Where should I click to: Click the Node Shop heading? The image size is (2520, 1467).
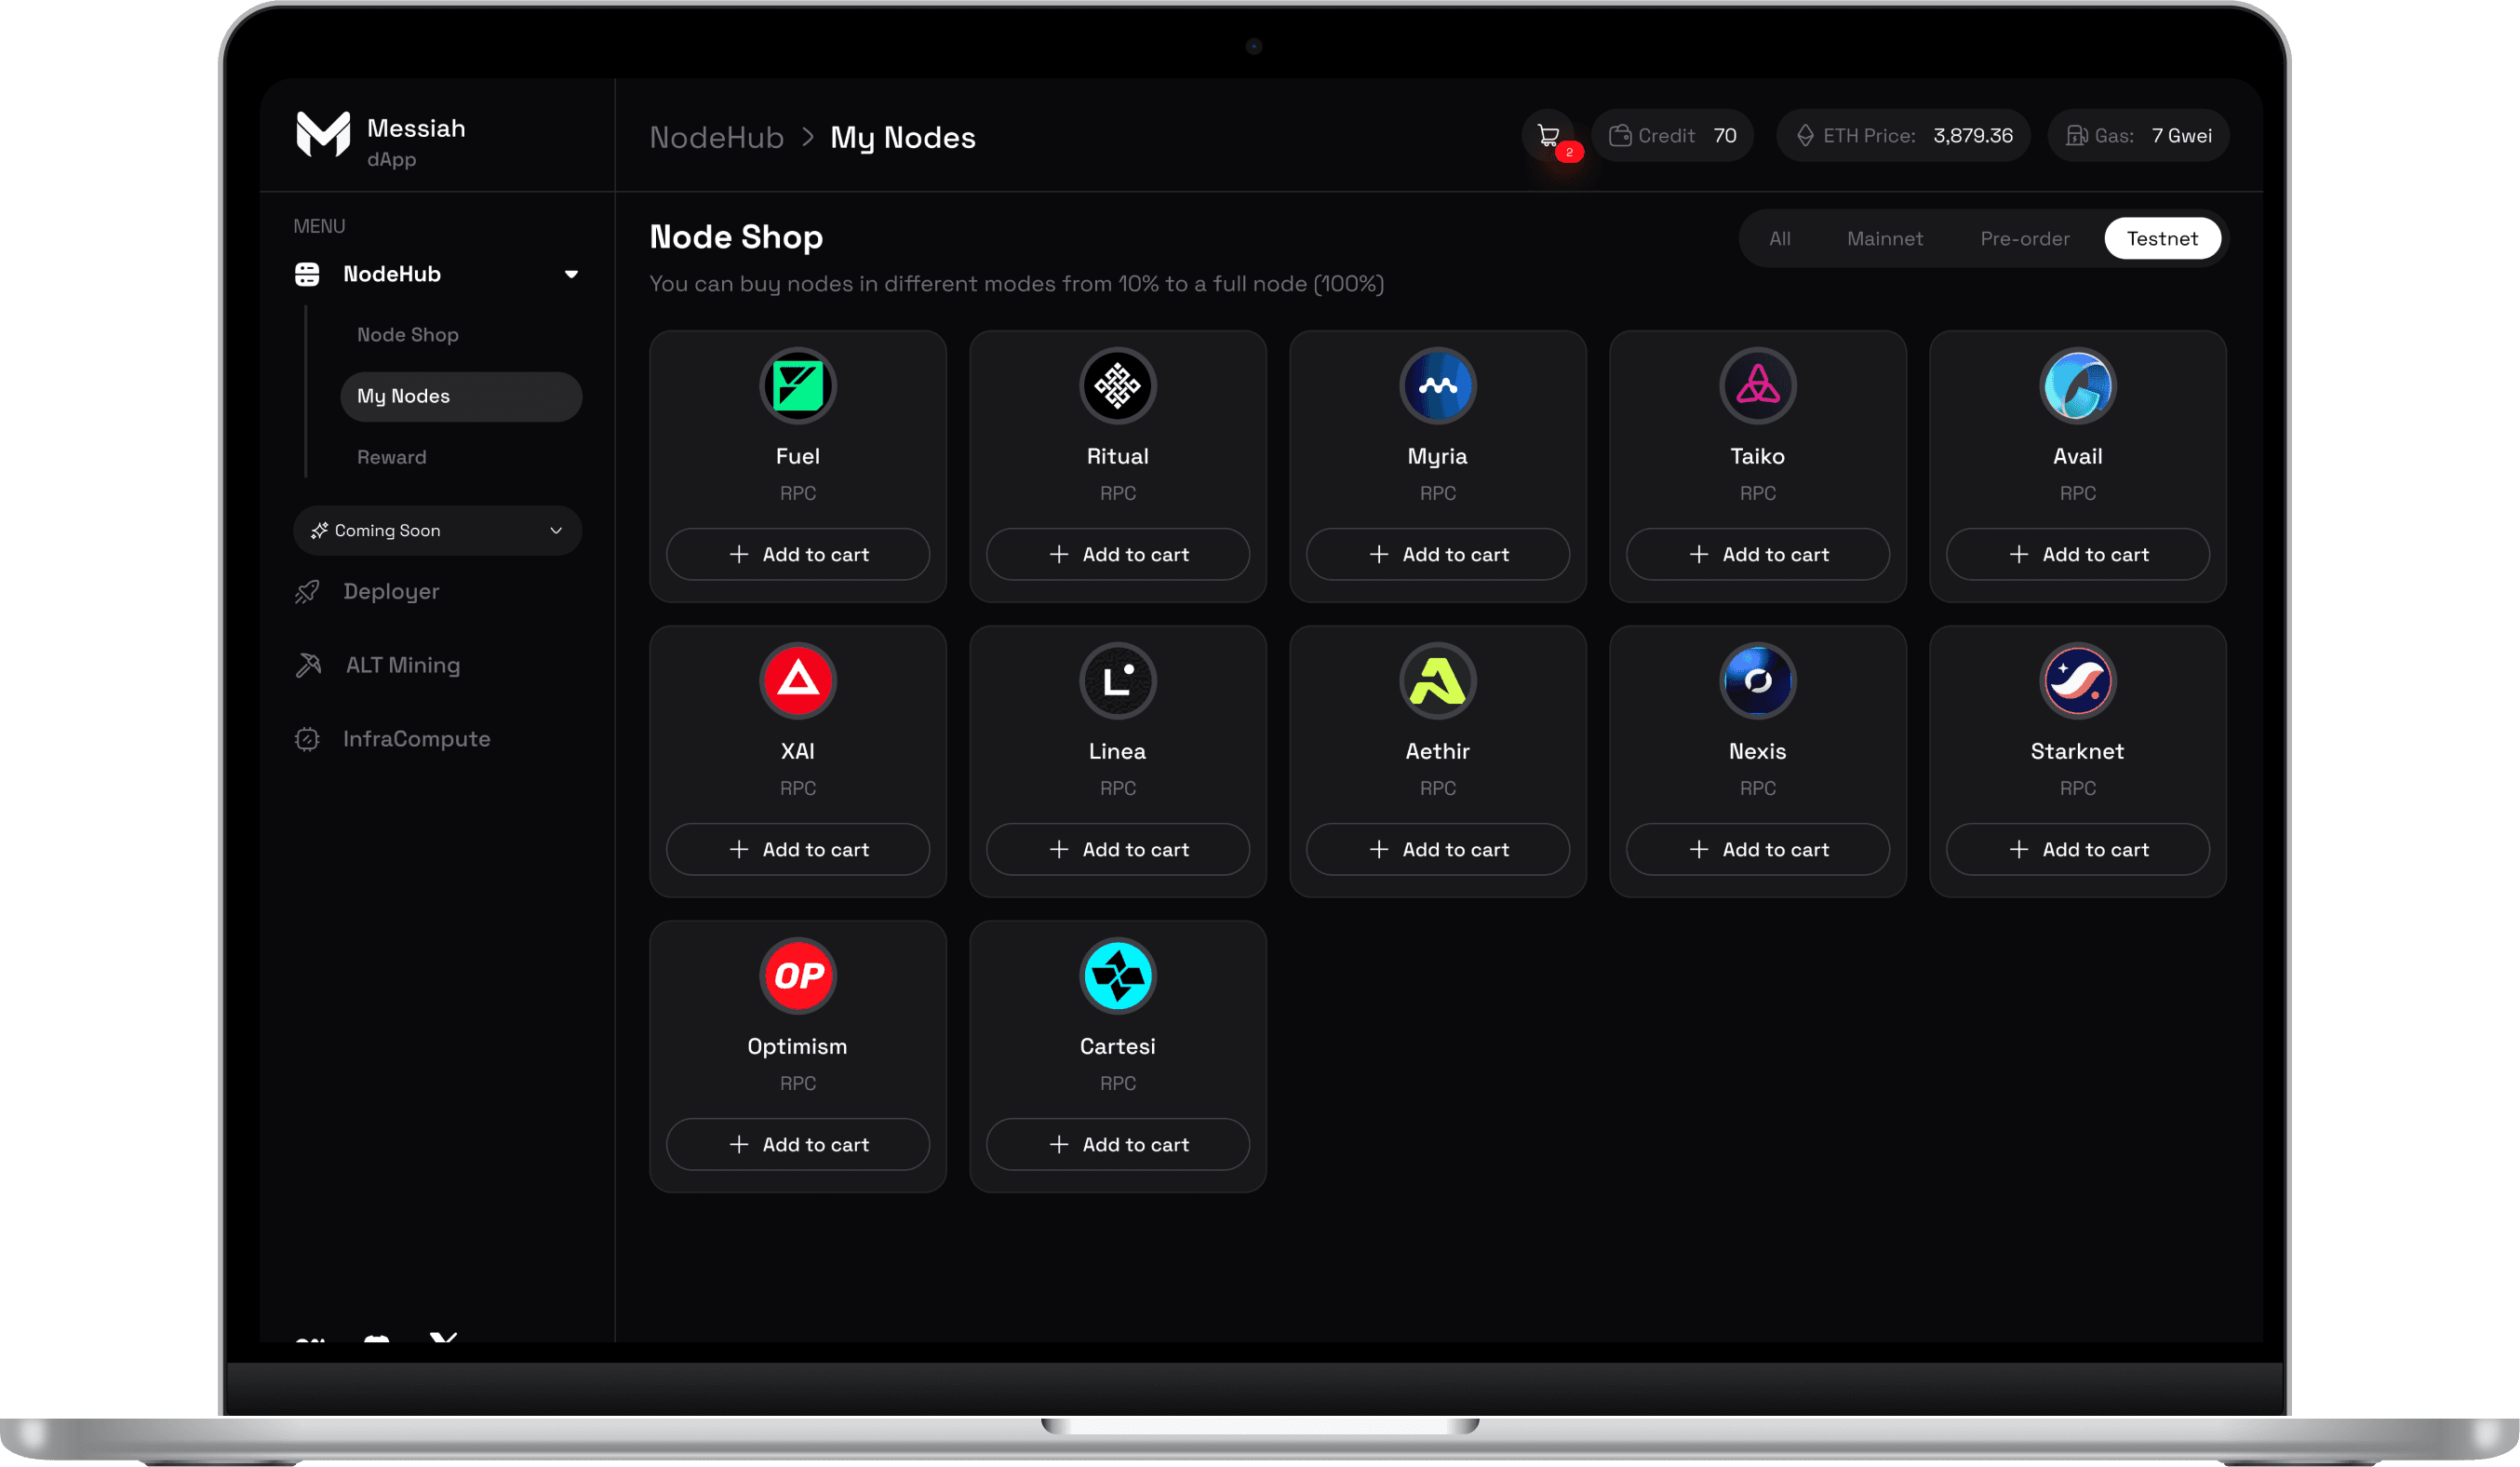(x=736, y=237)
